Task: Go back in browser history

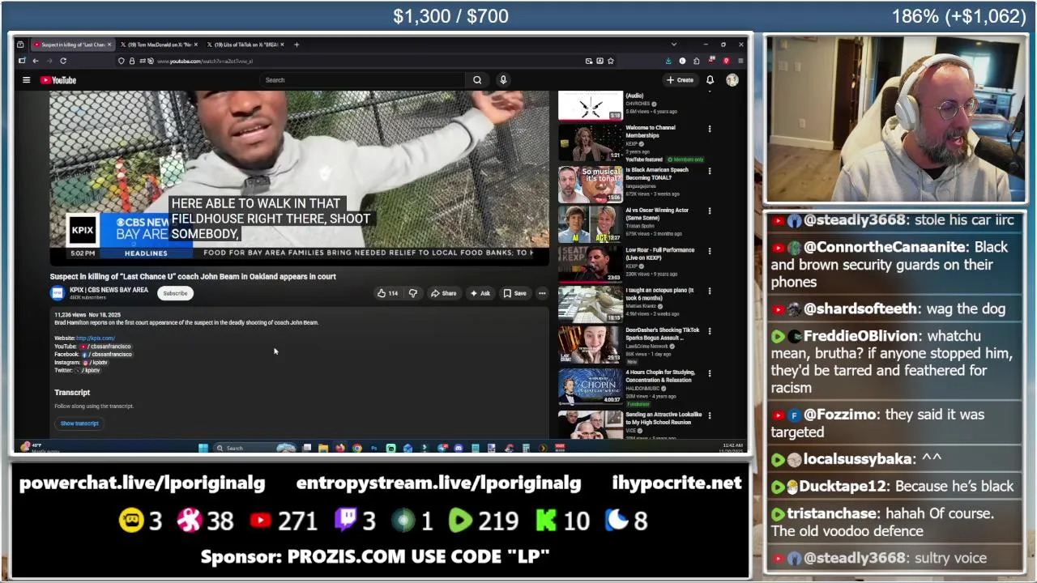Action: coord(36,61)
